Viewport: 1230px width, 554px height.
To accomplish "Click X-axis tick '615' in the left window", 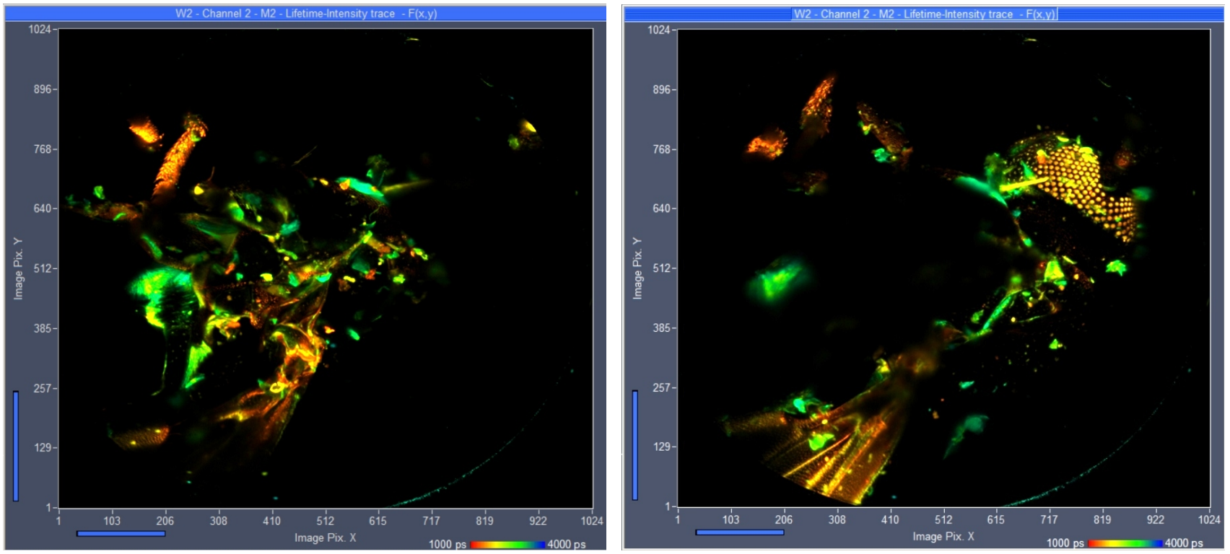I will point(378,521).
